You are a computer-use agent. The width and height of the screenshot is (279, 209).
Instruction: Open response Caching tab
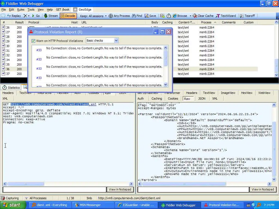pos(157,99)
